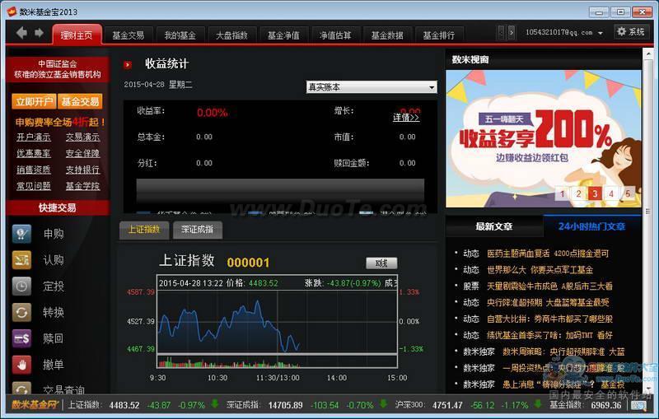Click the 认购 icon in quick trade
The image size is (659, 419).
click(21, 260)
